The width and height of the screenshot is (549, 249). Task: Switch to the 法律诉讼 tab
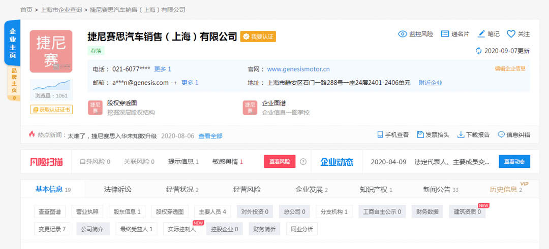pos(117,189)
